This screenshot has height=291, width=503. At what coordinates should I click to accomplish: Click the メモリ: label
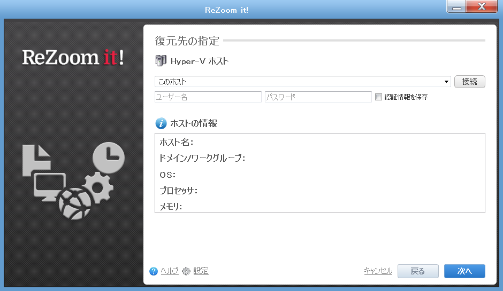171,207
